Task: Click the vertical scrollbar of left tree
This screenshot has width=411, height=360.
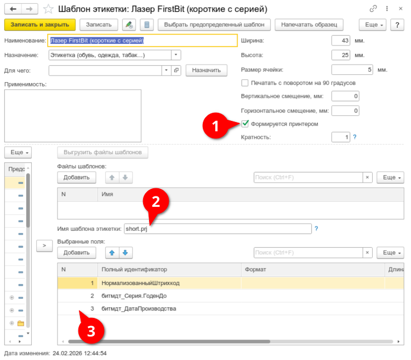Action: click(28, 200)
